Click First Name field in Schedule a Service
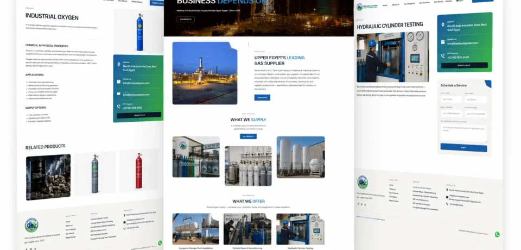 (x=451, y=99)
